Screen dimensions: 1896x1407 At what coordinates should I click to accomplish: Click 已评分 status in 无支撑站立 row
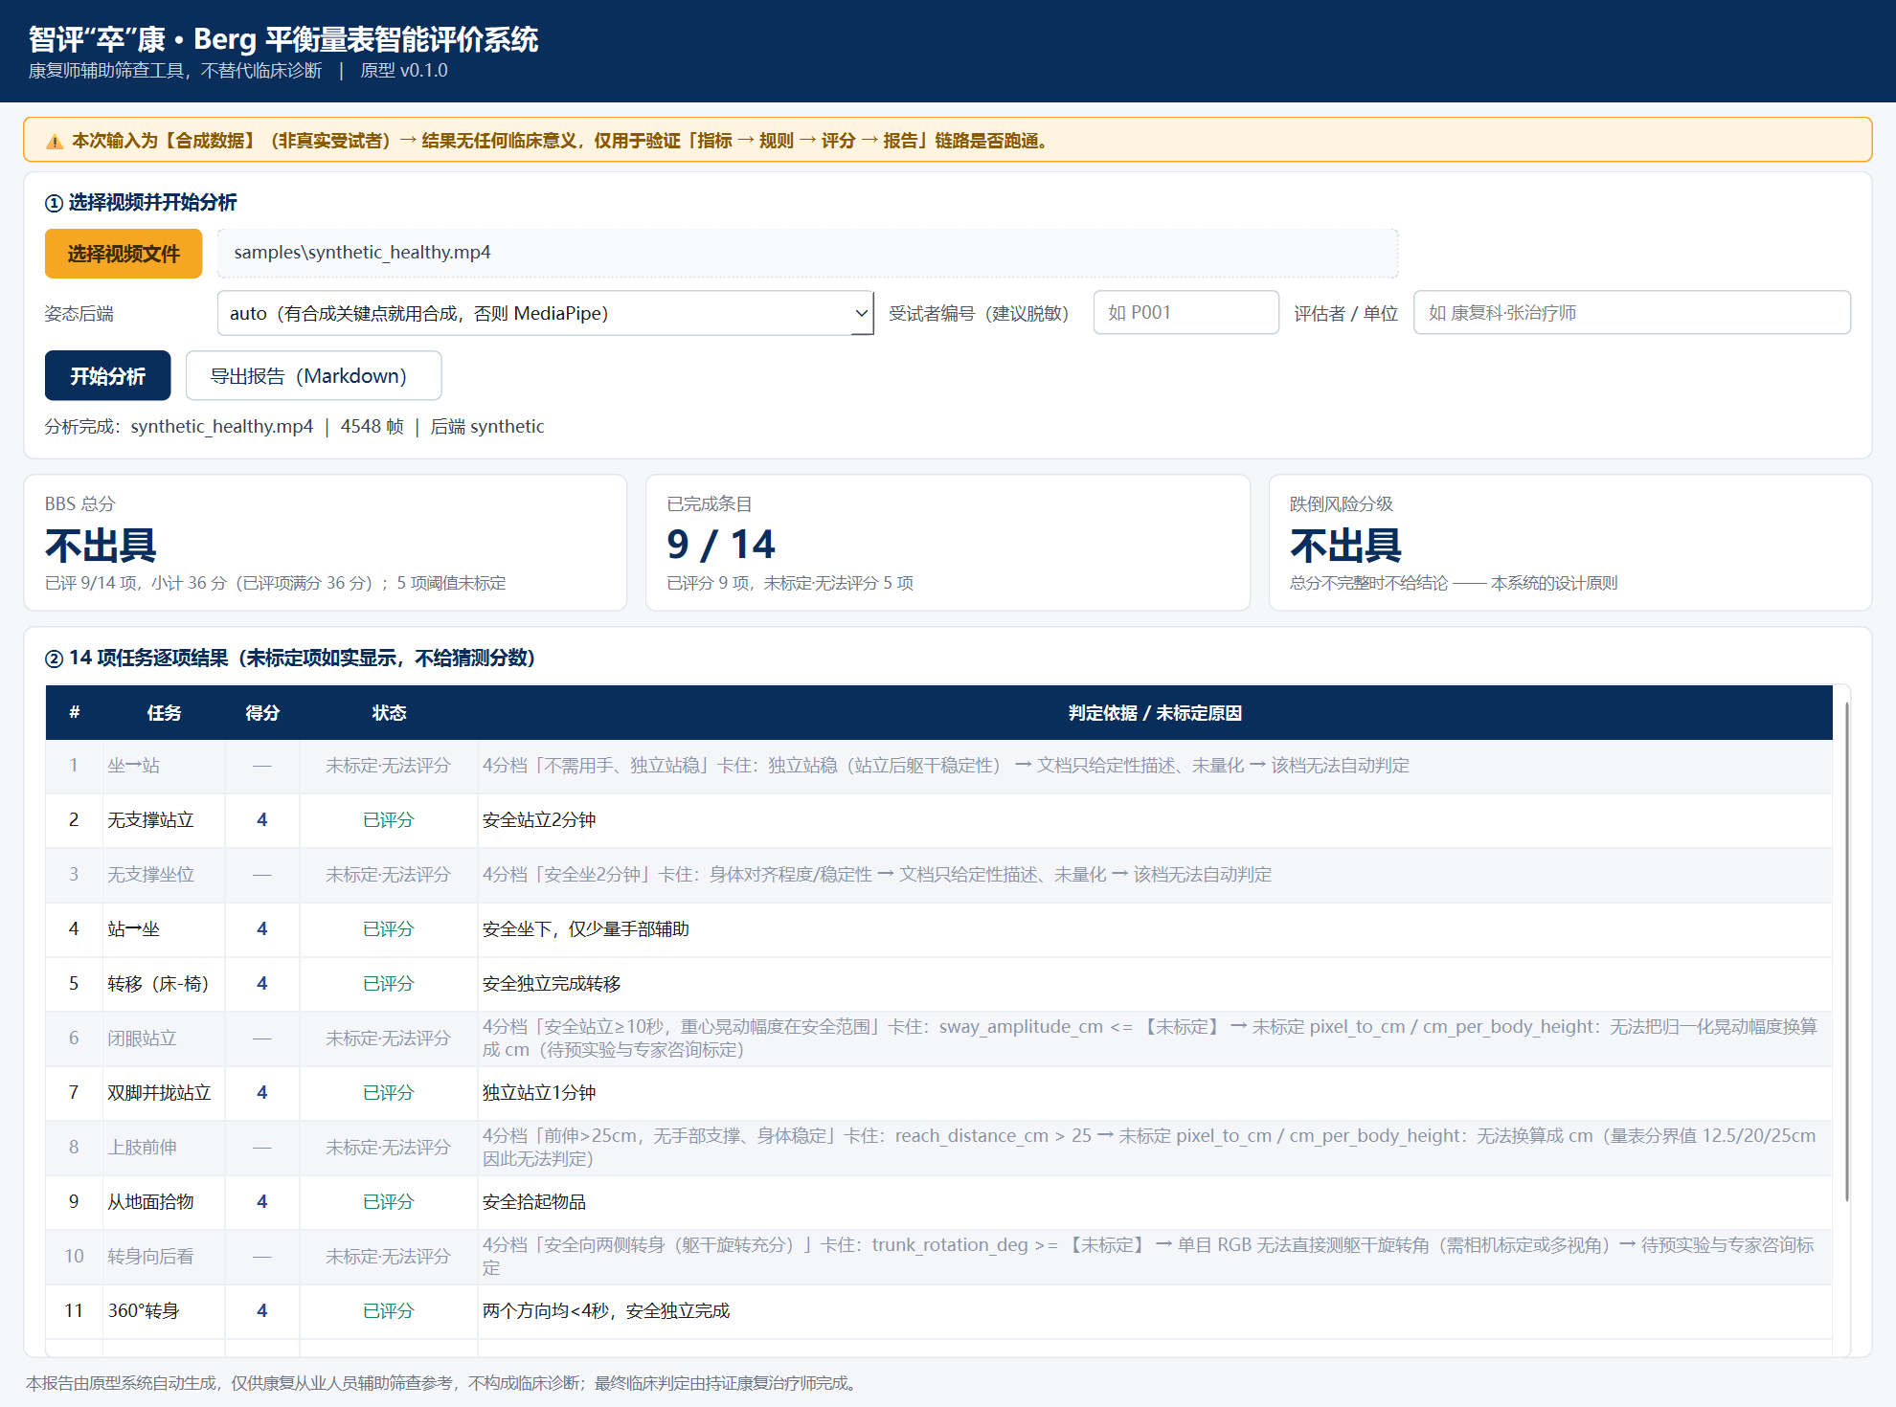[389, 820]
